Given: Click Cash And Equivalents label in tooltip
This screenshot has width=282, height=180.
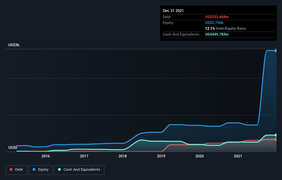Looking at the screenshot, I should click(x=181, y=34).
